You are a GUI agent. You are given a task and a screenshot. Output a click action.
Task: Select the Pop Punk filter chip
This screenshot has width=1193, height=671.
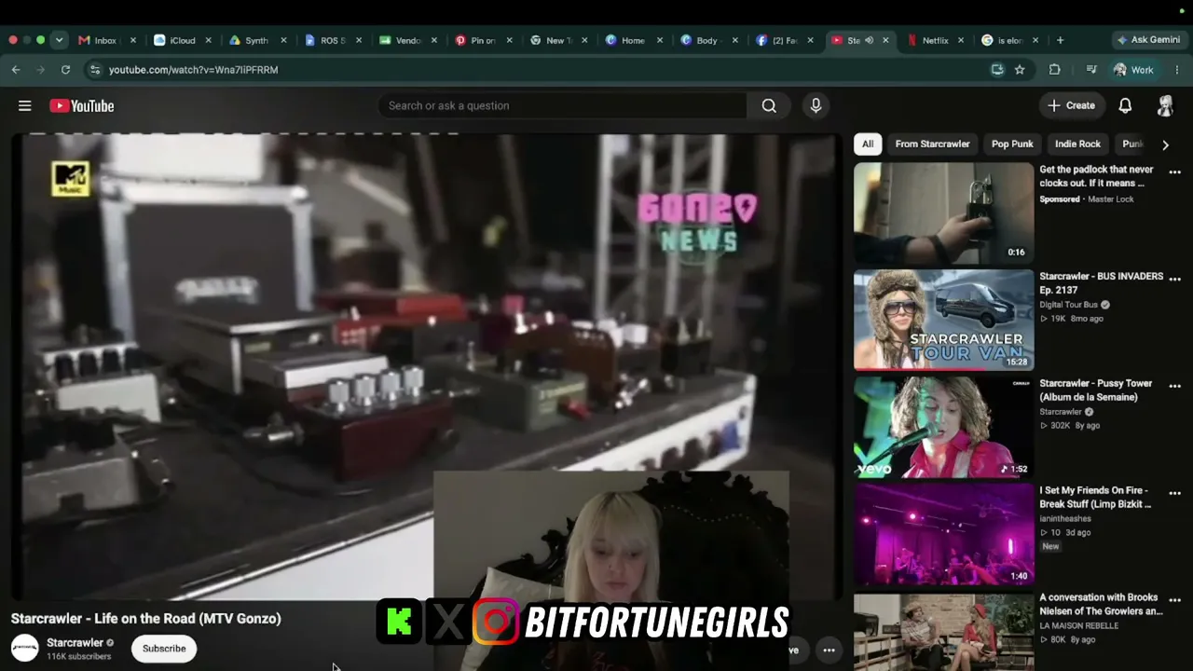(x=1012, y=144)
